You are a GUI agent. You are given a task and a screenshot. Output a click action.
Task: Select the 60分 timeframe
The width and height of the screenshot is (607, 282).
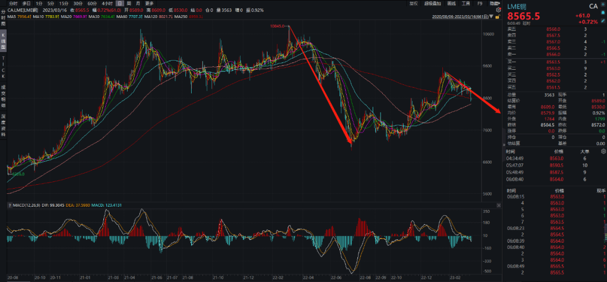point(92,3)
